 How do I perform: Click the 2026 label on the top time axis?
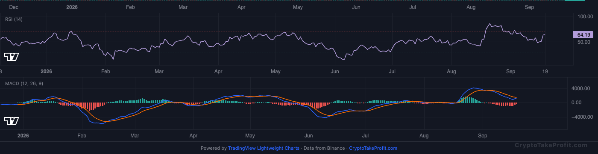coord(72,7)
